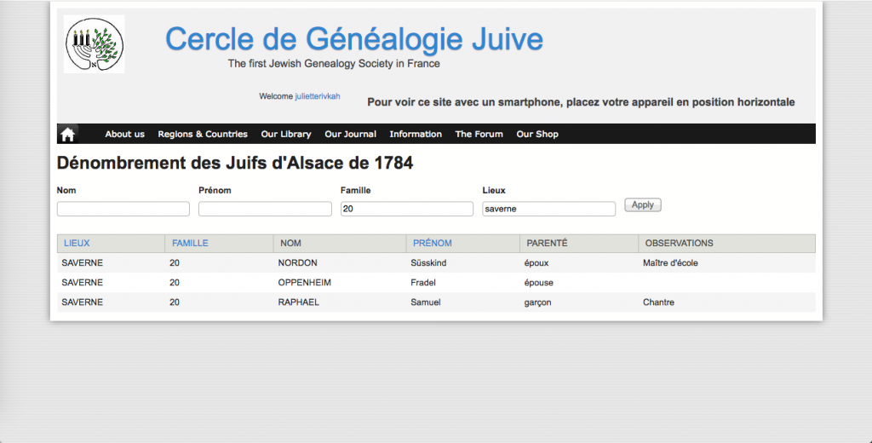Sort table by PRÉNOM column header
This screenshot has height=443, width=872.
[432, 244]
